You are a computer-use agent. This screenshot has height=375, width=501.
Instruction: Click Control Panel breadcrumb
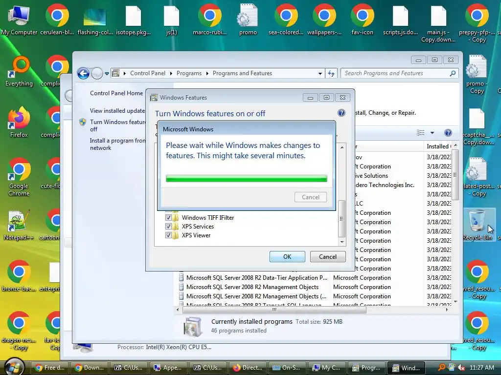pyautogui.click(x=148, y=73)
